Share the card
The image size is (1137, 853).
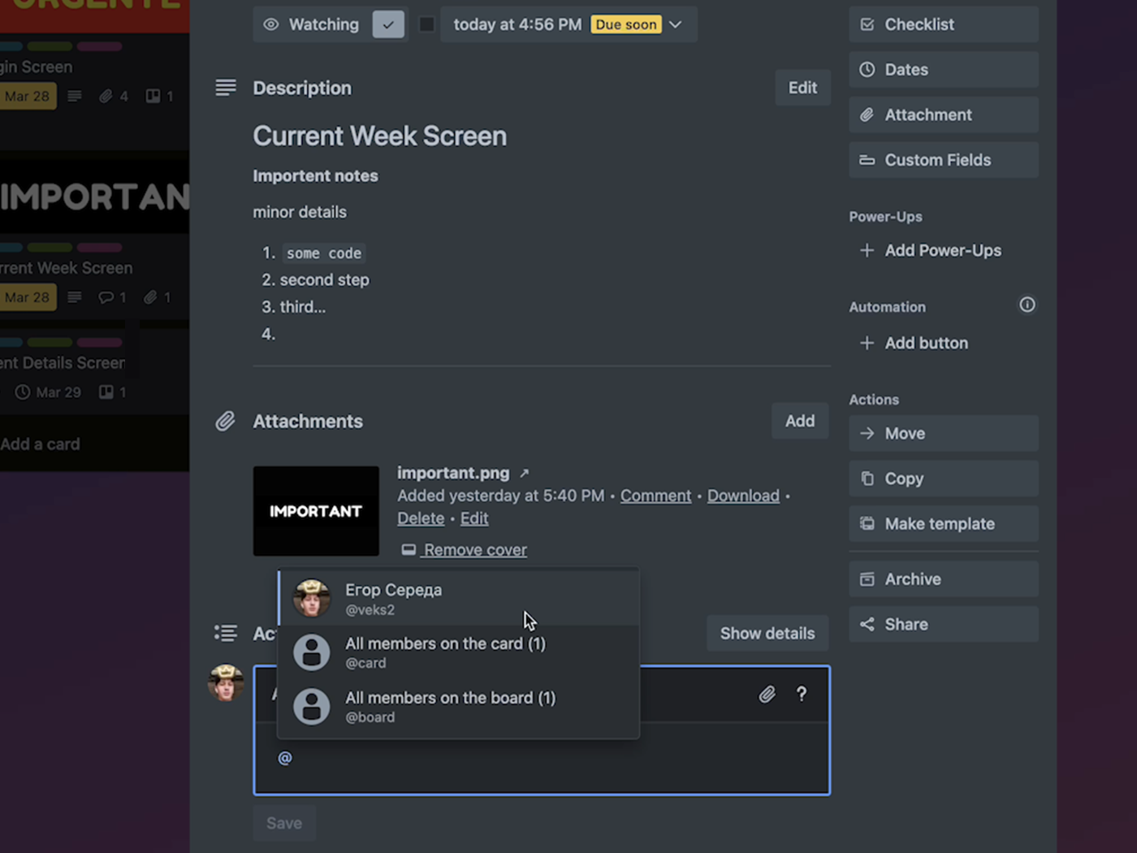coord(944,624)
